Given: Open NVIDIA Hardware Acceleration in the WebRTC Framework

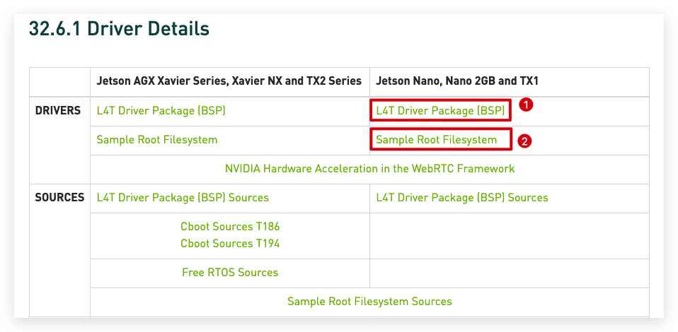Looking at the screenshot, I should (369, 168).
